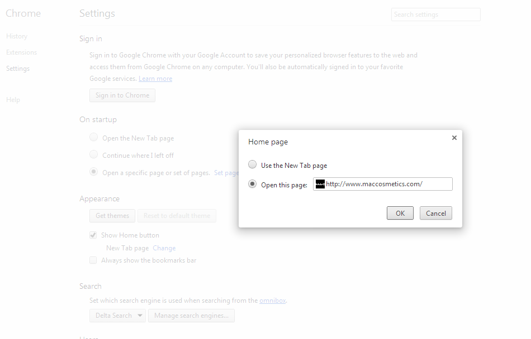Open the Learn more link

tap(155, 79)
